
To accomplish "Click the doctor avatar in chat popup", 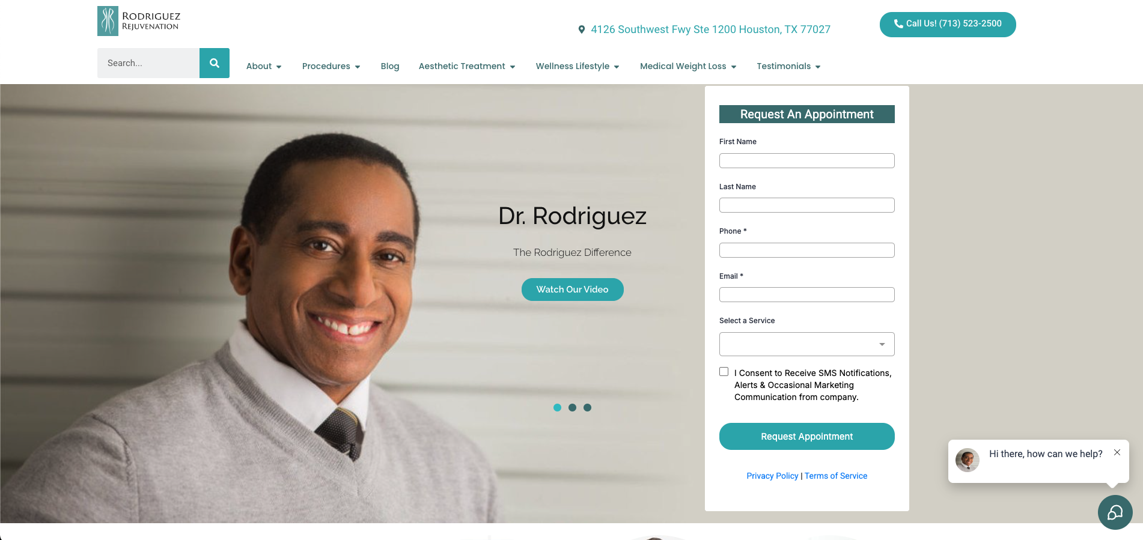I will coord(968,460).
